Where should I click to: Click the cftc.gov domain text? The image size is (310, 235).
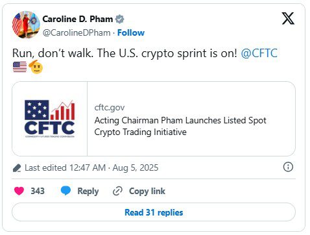(110, 108)
